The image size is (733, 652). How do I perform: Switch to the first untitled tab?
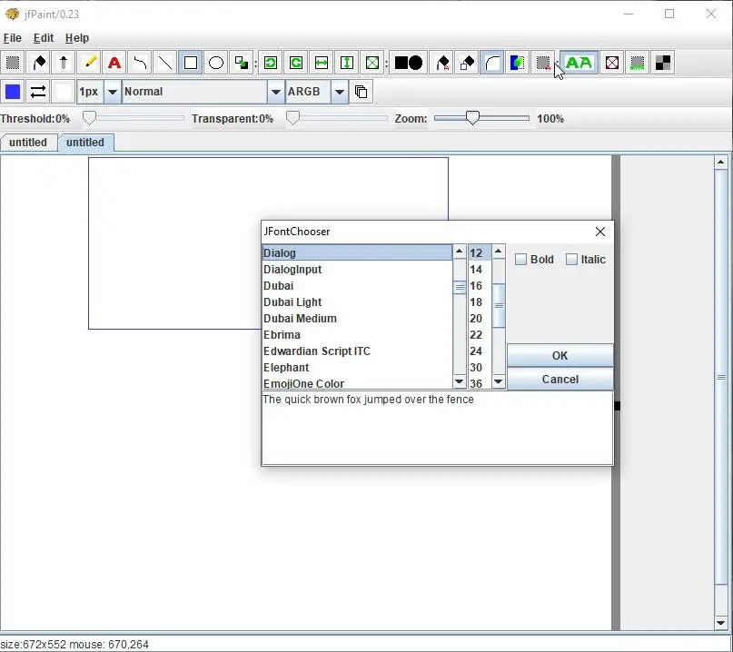point(28,143)
